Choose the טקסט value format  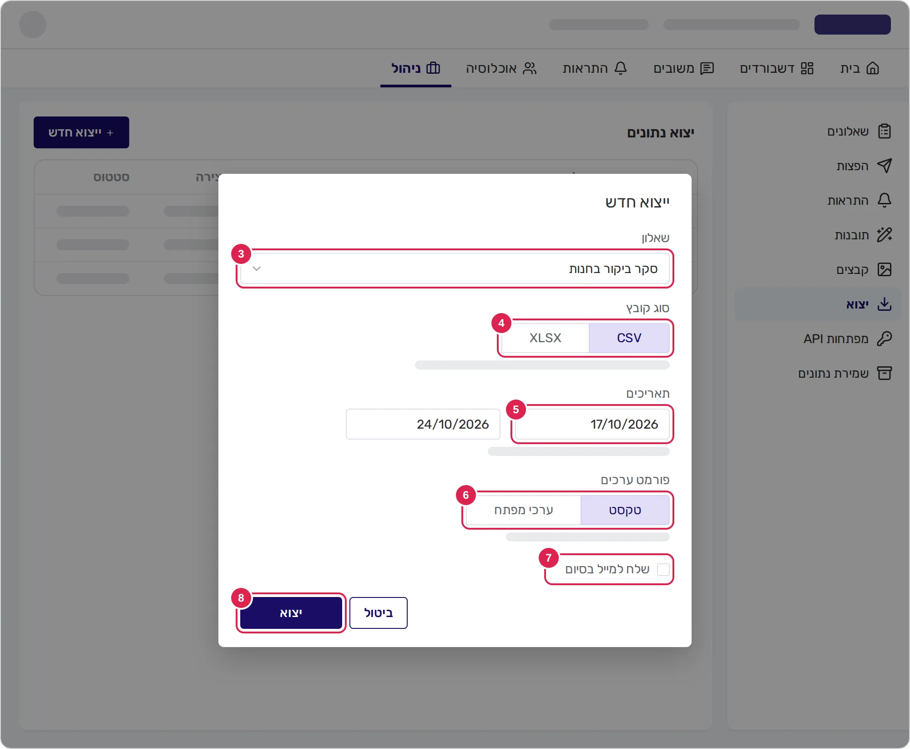[x=625, y=510]
